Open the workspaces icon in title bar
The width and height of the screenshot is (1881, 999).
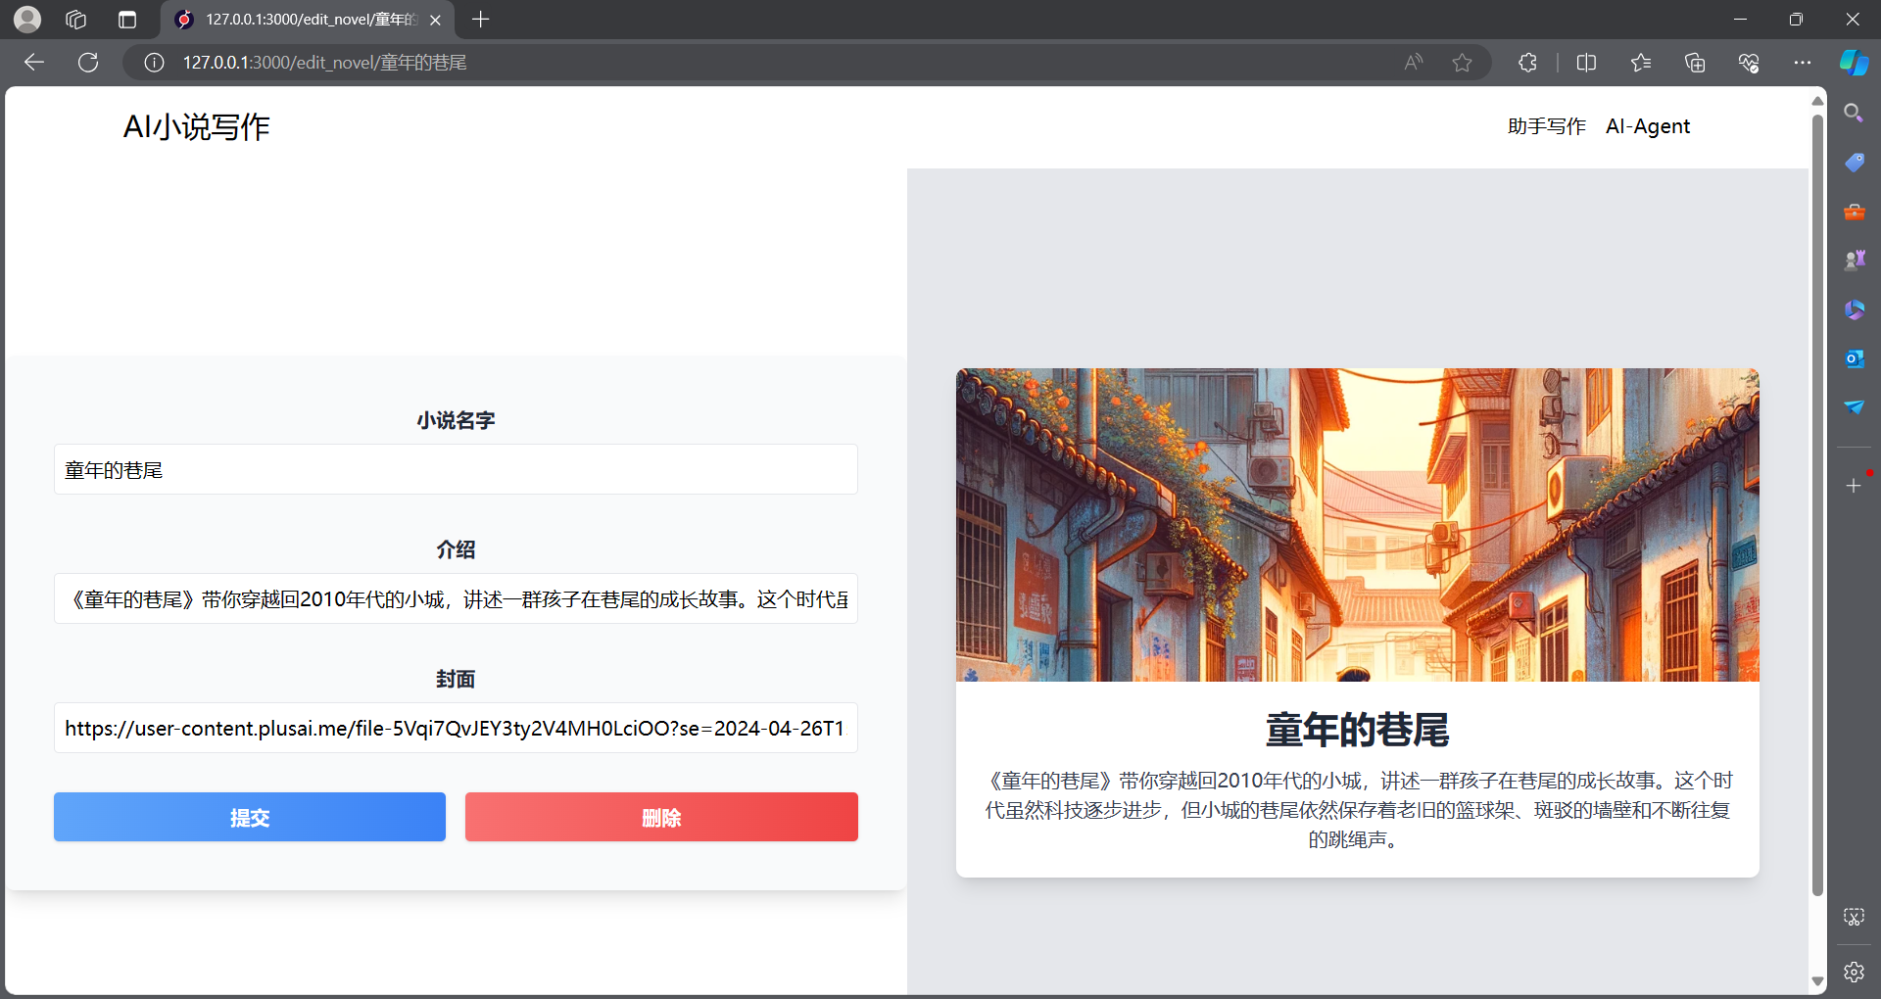pyautogui.click(x=76, y=19)
